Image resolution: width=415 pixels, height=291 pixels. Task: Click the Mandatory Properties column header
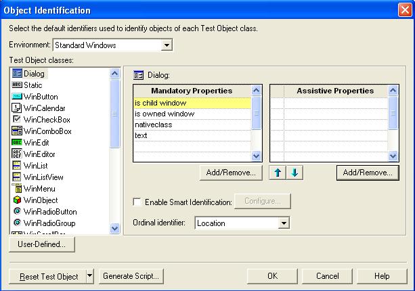click(192, 91)
